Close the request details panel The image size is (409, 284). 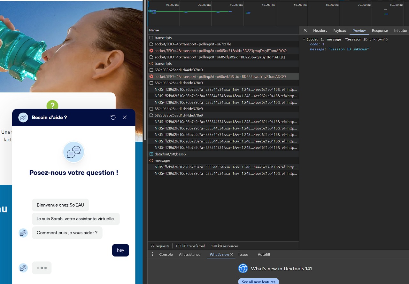click(x=305, y=30)
